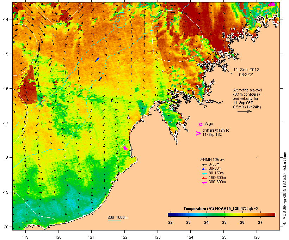This screenshot has height=240, width=289.
Task: Click the longitude axis label 121
Action: tap(91, 237)
